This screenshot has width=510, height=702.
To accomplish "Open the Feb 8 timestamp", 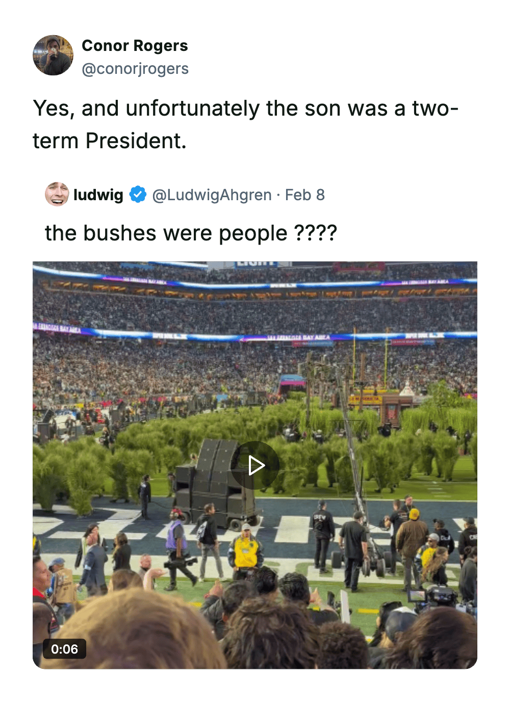I will pos(304,195).
